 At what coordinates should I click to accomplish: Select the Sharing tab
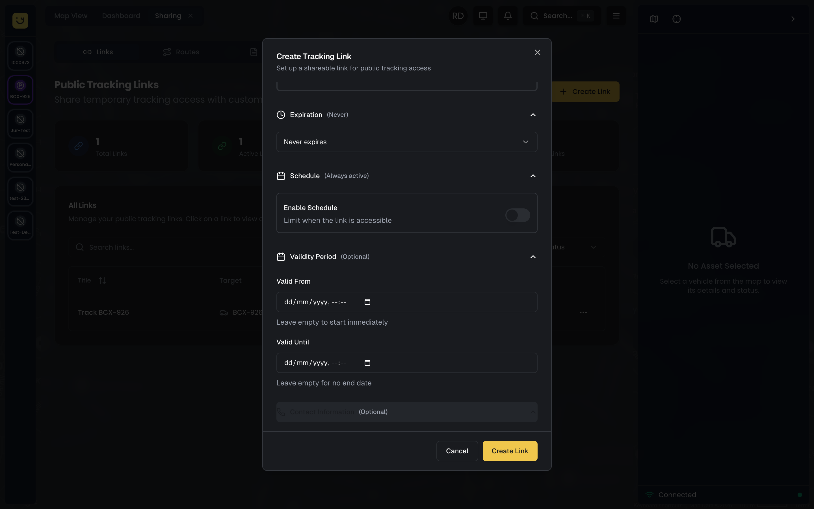168,16
